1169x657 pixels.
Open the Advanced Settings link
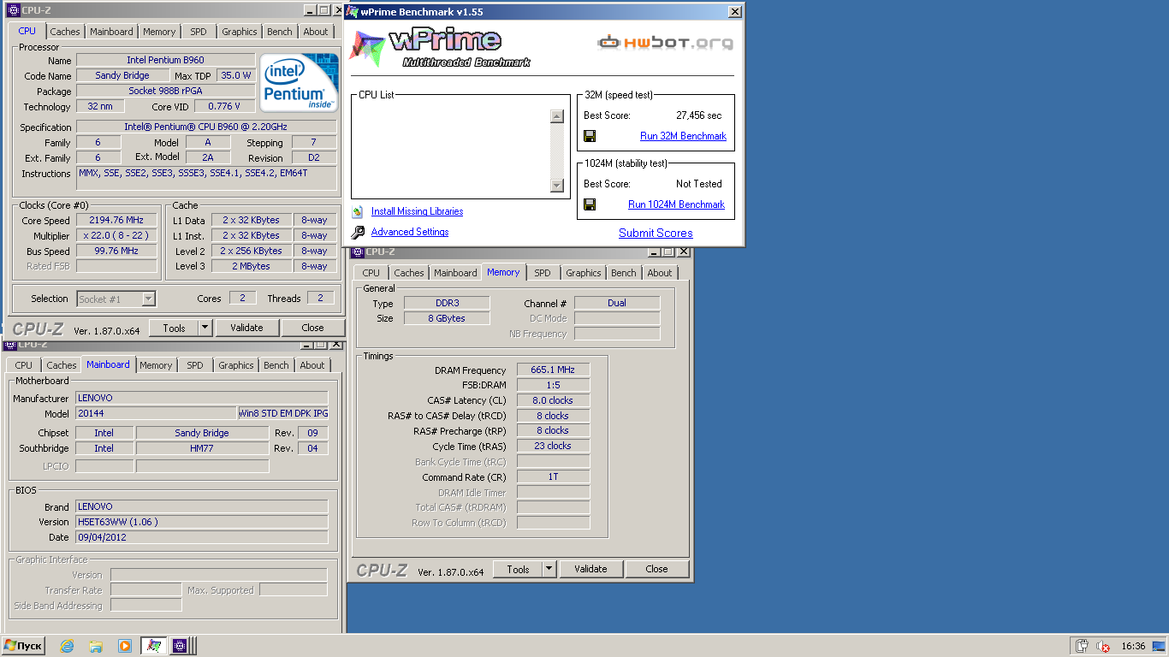(x=410, y=232)
